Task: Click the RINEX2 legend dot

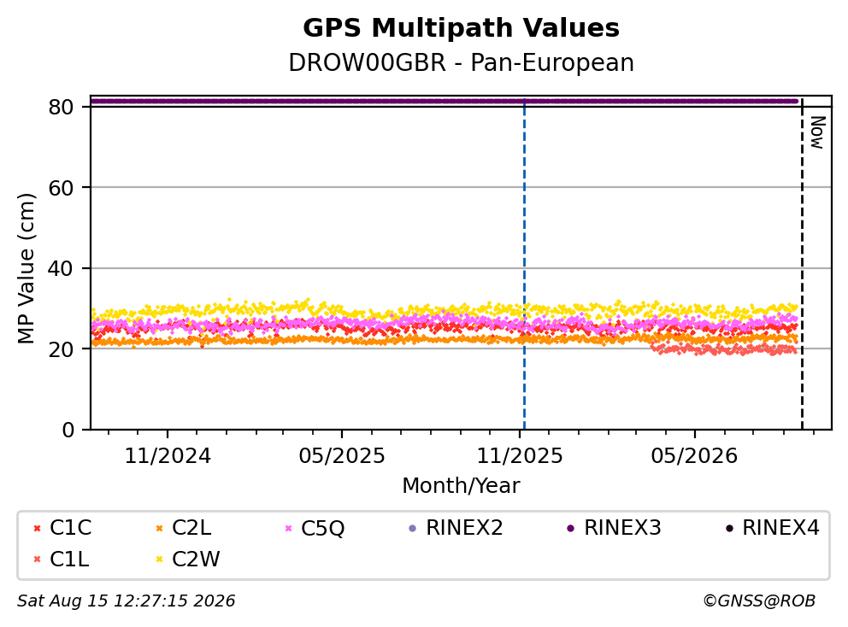Action: [413, 528]
